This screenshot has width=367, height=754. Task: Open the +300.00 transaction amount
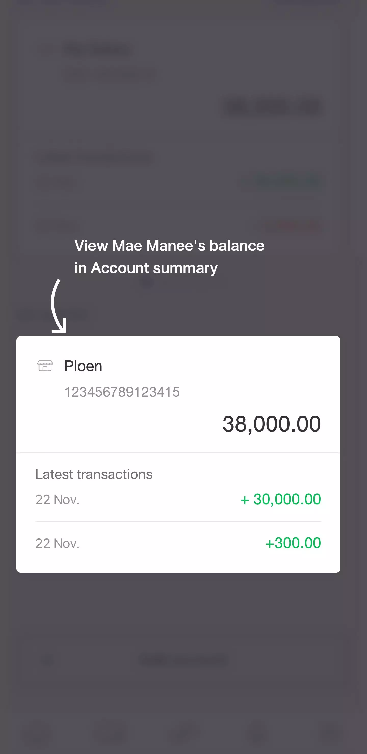pyautogui.click(x=293, y=543)
